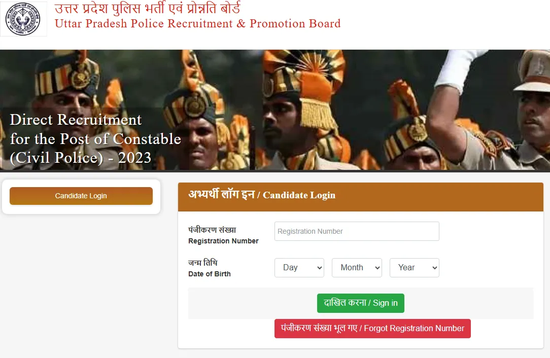Click the English 'Registration Number' field label

(223, 241)
